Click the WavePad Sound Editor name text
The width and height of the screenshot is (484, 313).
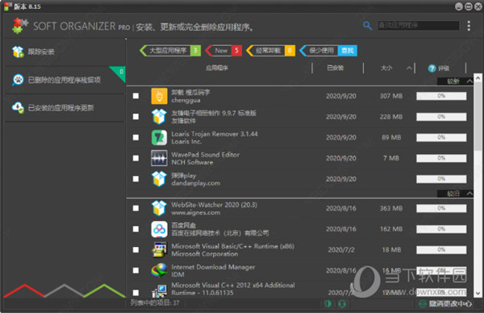click(x=205, y=154)
